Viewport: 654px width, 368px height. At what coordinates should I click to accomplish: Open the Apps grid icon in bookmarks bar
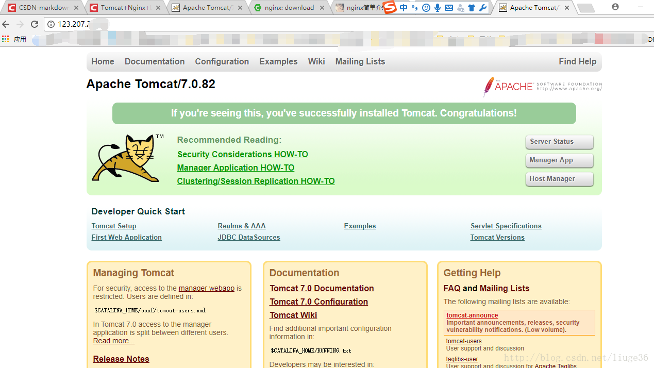pyautogui.click(x=6, y=39)
